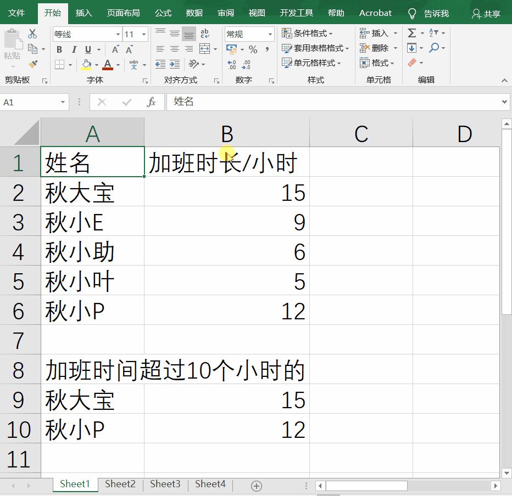Screen dimensions: 512x496
Task: Switch to Sheet3
Action: tap(165, 484)
